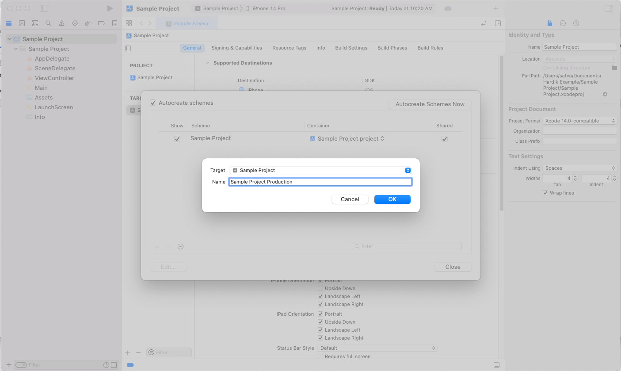Switch to Signing & Capabilities tab
This screenshot has height=371, width=621.
(x=236, y=48)
